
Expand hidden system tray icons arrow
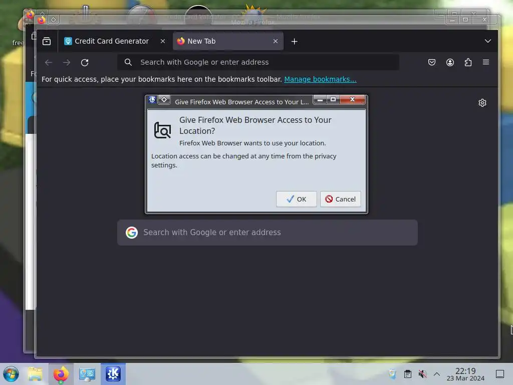pos(437,374)
